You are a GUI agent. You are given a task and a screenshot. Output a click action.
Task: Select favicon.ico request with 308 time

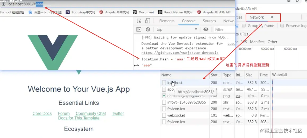[x=233, y=122]
